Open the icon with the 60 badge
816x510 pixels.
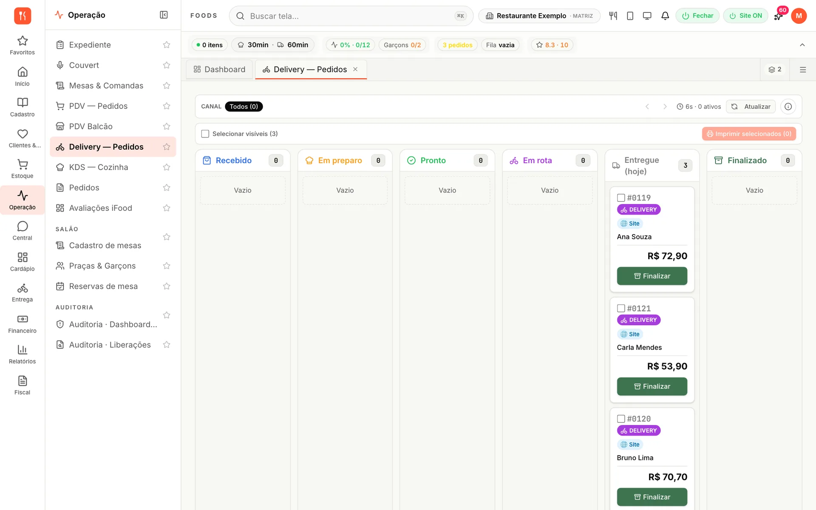[779, 16]
